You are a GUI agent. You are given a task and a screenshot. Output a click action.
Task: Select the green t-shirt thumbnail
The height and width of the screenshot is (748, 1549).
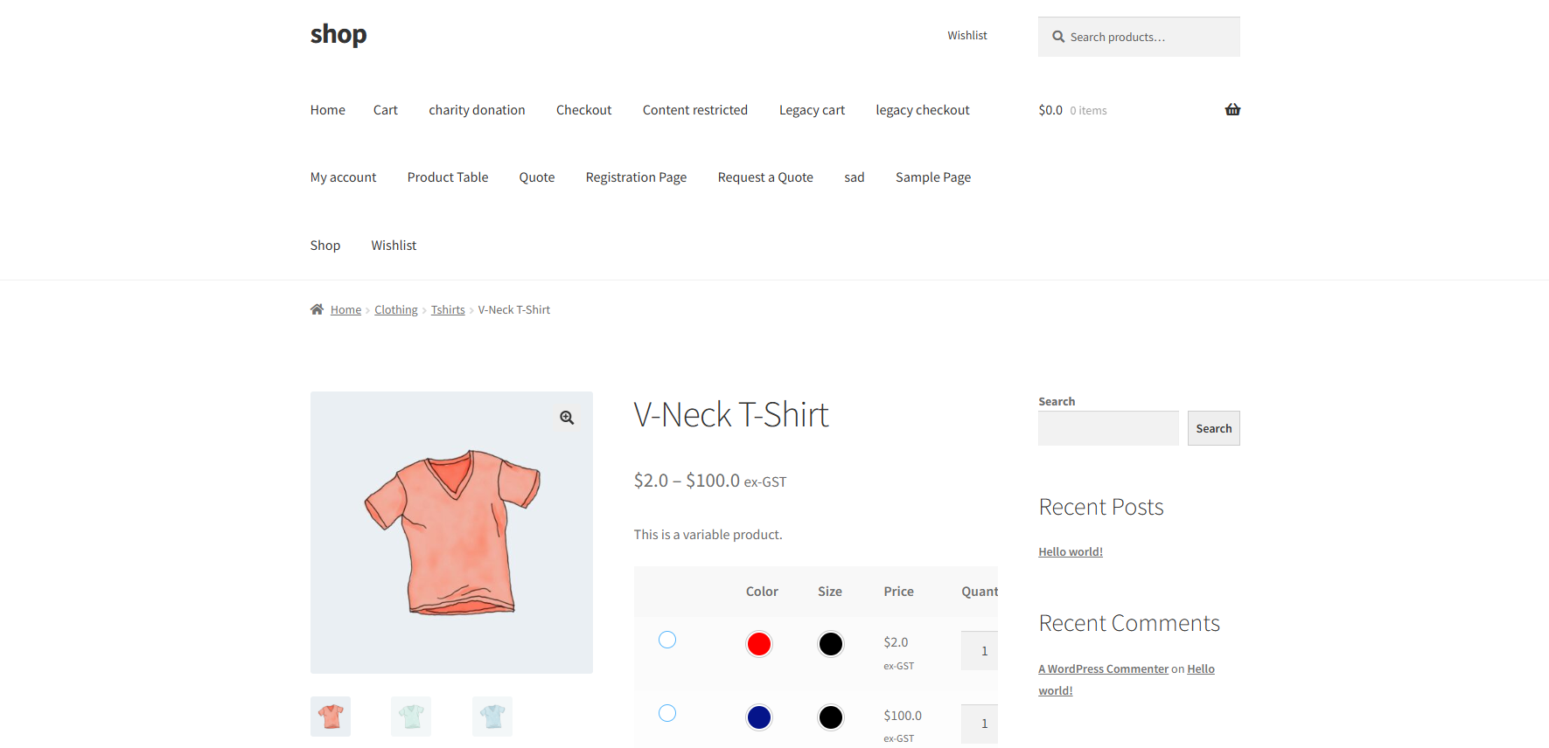(x=411, y=717)
